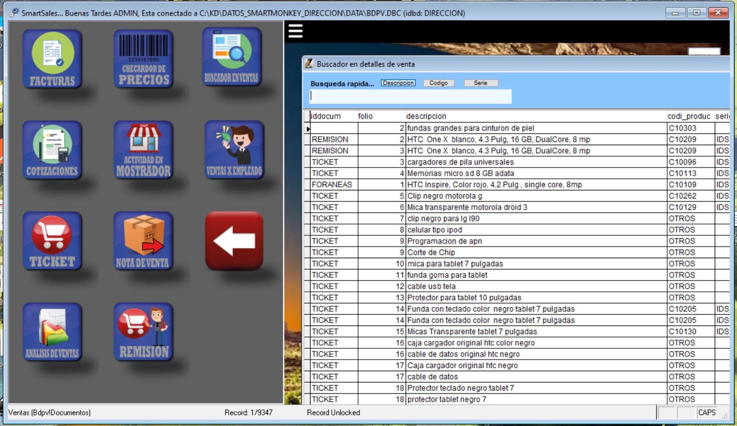This screenshot has width=737, height=426.
Task: Click product code C10096 cell
Action: (x=691, y=162)
